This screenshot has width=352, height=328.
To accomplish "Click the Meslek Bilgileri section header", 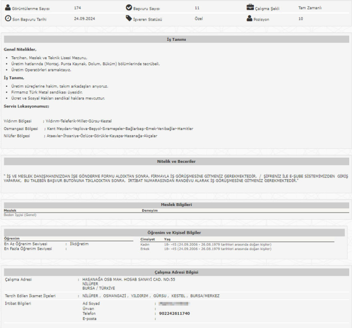I will pos(176,205).
